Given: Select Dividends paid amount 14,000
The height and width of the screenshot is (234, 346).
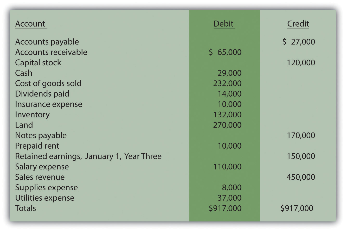Looking at the screenshot, I should 229,94.
